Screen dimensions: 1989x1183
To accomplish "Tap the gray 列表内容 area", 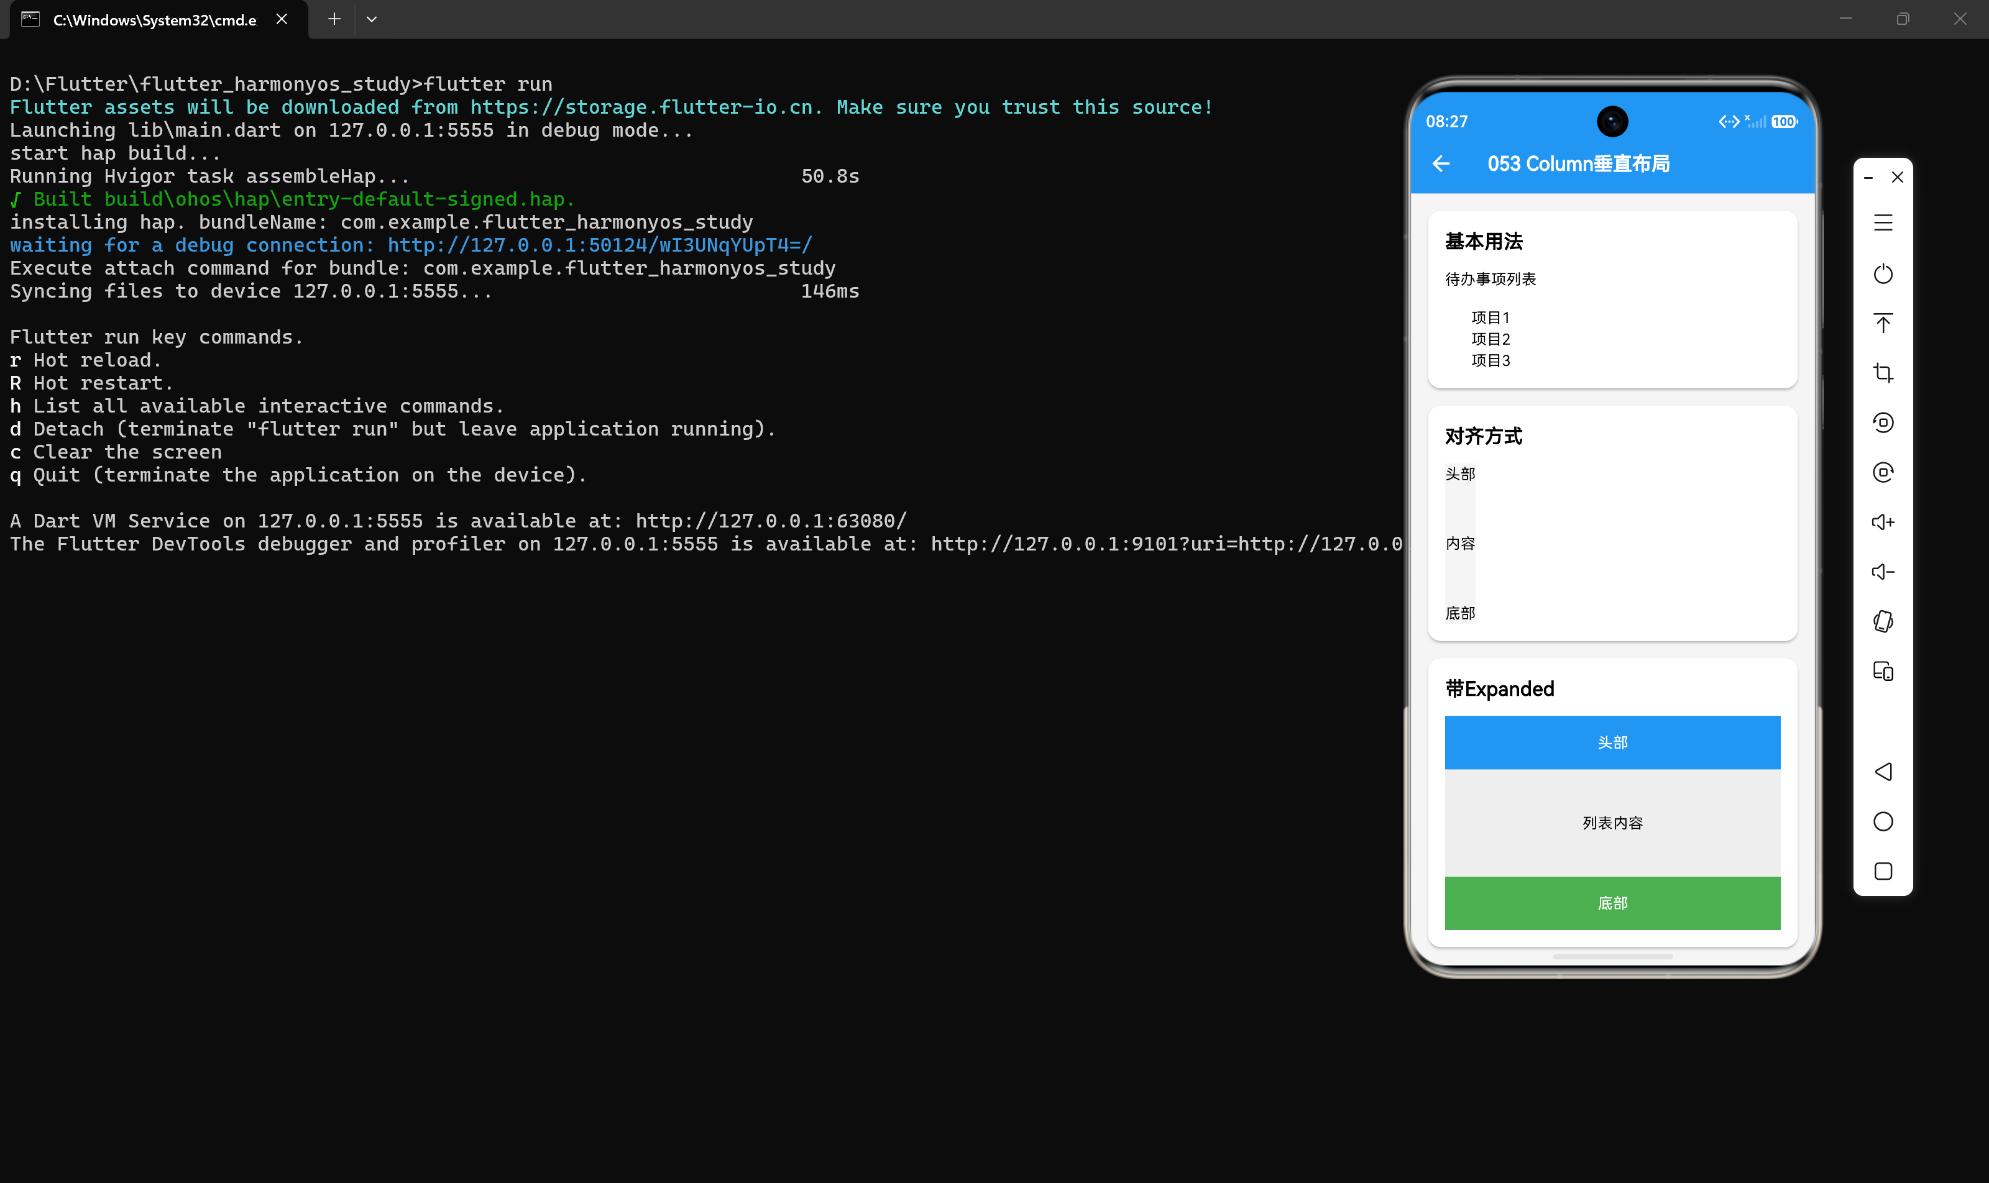I will [1612, 823].
